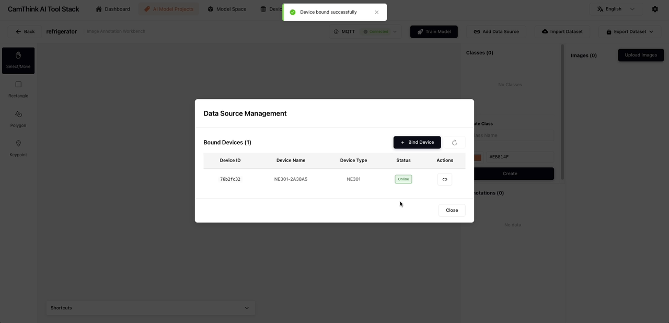This screenshot has height=323, width=669.
Task: Switch to the Model Space tab
Action: tap(227, 9)
